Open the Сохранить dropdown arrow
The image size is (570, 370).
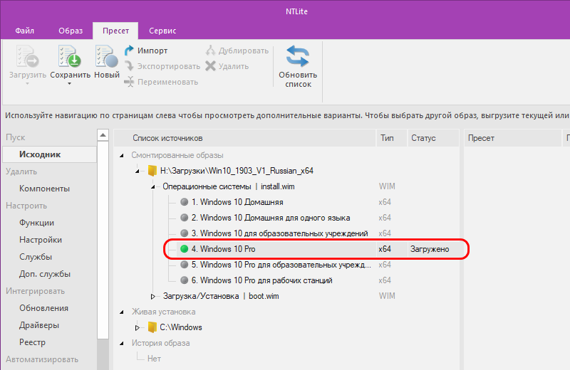click(x=69, y=84)
